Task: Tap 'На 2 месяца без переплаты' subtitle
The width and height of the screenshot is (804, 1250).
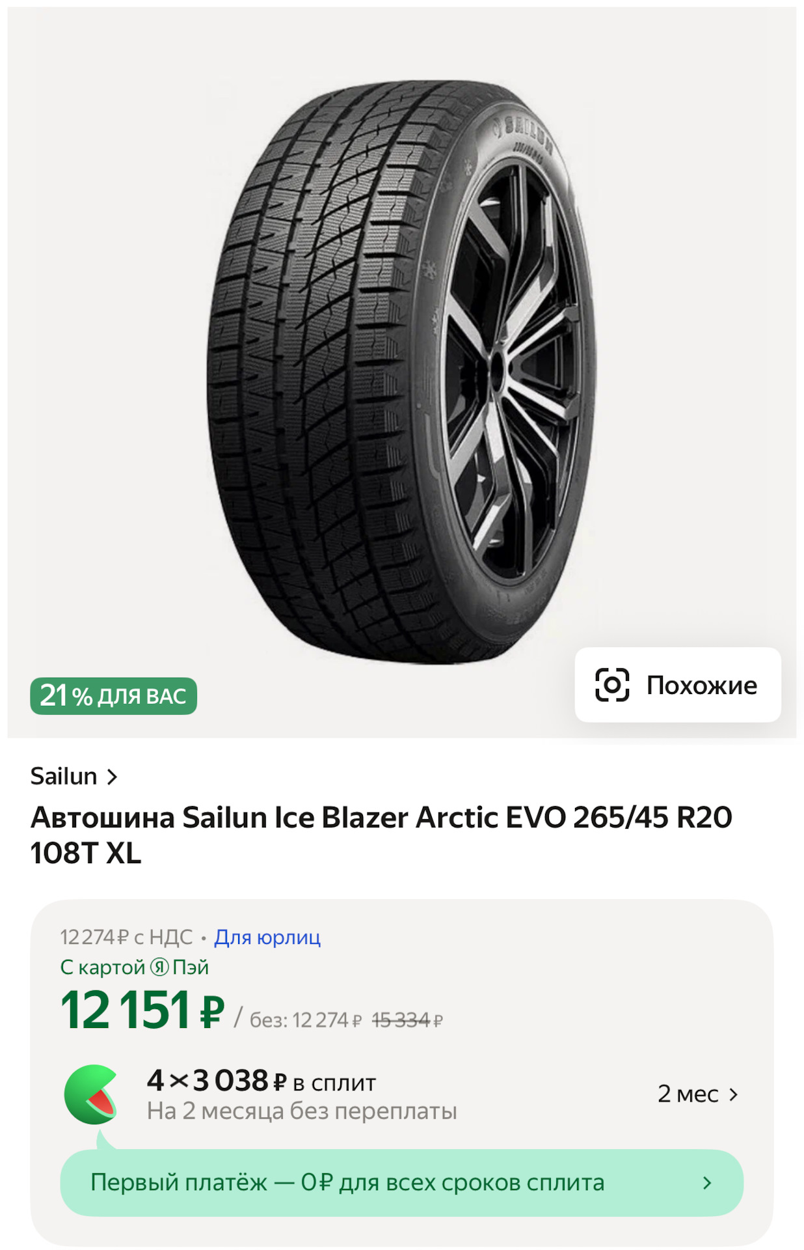Action: click(301, 1111)
